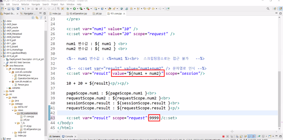
Task: Close the 01.core.jsp editor tab
Action: point(124,14)
